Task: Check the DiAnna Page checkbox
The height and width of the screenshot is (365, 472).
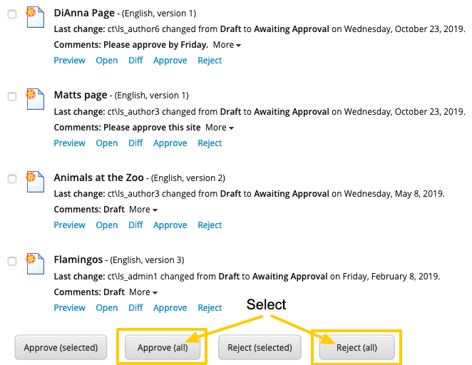Action: (x=12, y=14)
